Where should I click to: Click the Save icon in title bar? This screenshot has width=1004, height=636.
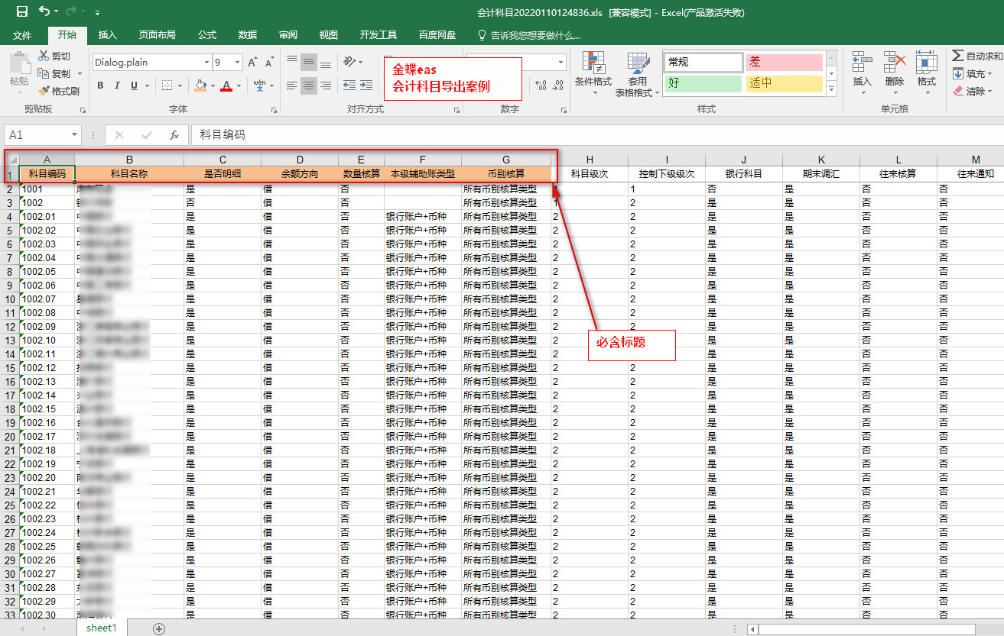click(21, 12)
